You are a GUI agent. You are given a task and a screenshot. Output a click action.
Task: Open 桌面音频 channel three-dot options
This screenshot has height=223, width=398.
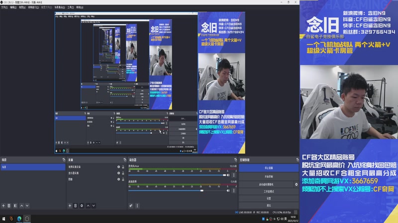[x=234, y=191]
